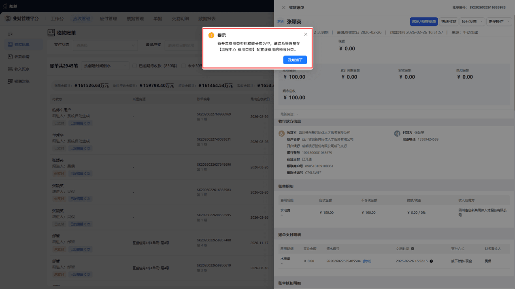Open the 按创建时间倒序 sort dropdown
Screen dimensions: 515x289
(105, 65)
